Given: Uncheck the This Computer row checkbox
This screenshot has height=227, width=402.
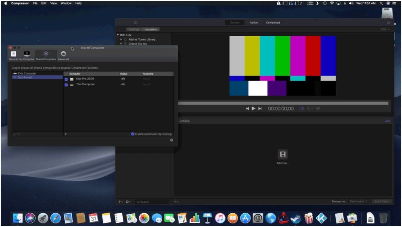Looking at the screenshot, I should [x=66, y=85].
